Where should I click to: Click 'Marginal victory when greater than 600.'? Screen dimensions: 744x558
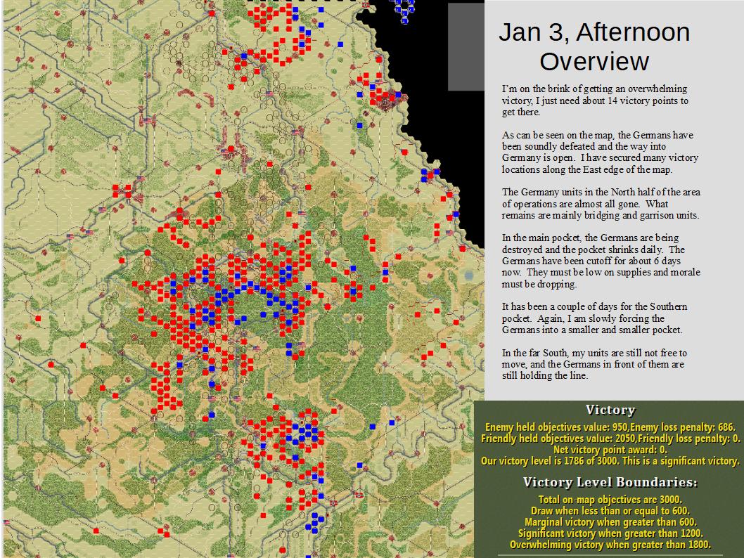[610, 522]
